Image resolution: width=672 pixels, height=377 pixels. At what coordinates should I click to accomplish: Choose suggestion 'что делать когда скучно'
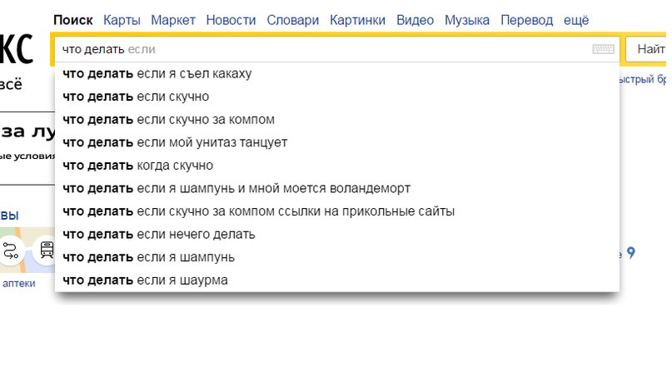[x=337, y=166]
